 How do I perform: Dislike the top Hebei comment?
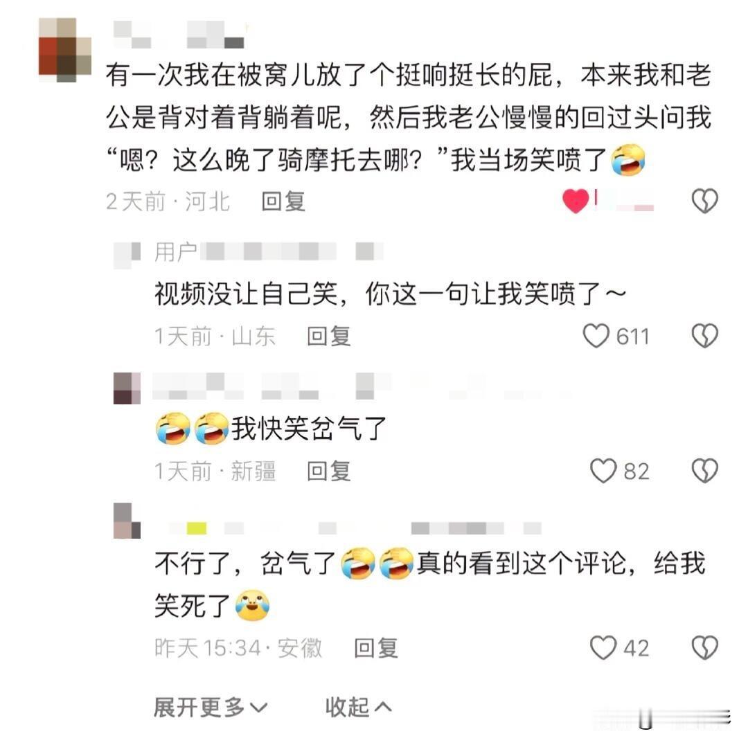click(x=704, y=201)
